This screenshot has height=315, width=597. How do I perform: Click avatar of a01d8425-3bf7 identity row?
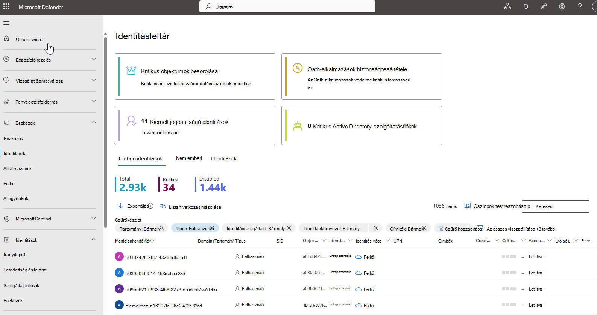tap(119, 257)
